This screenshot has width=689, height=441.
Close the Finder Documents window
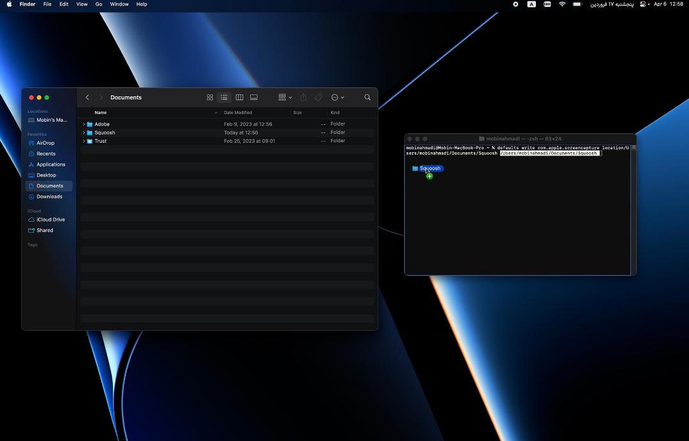coord(31,98)
